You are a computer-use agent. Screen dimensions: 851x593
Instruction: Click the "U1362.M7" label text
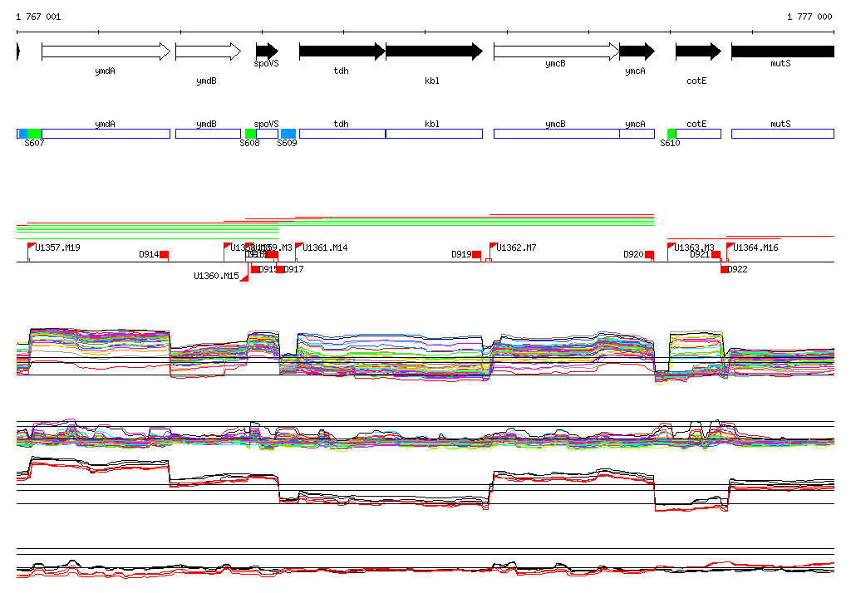(x=516, y=248)
